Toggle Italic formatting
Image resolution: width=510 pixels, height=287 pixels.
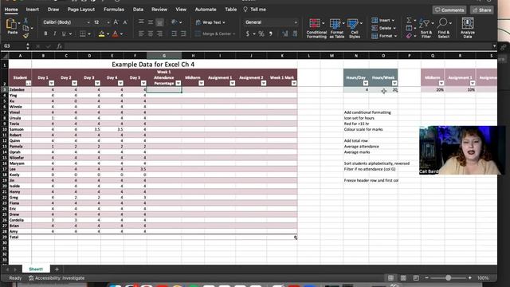(x=55, y=33)
